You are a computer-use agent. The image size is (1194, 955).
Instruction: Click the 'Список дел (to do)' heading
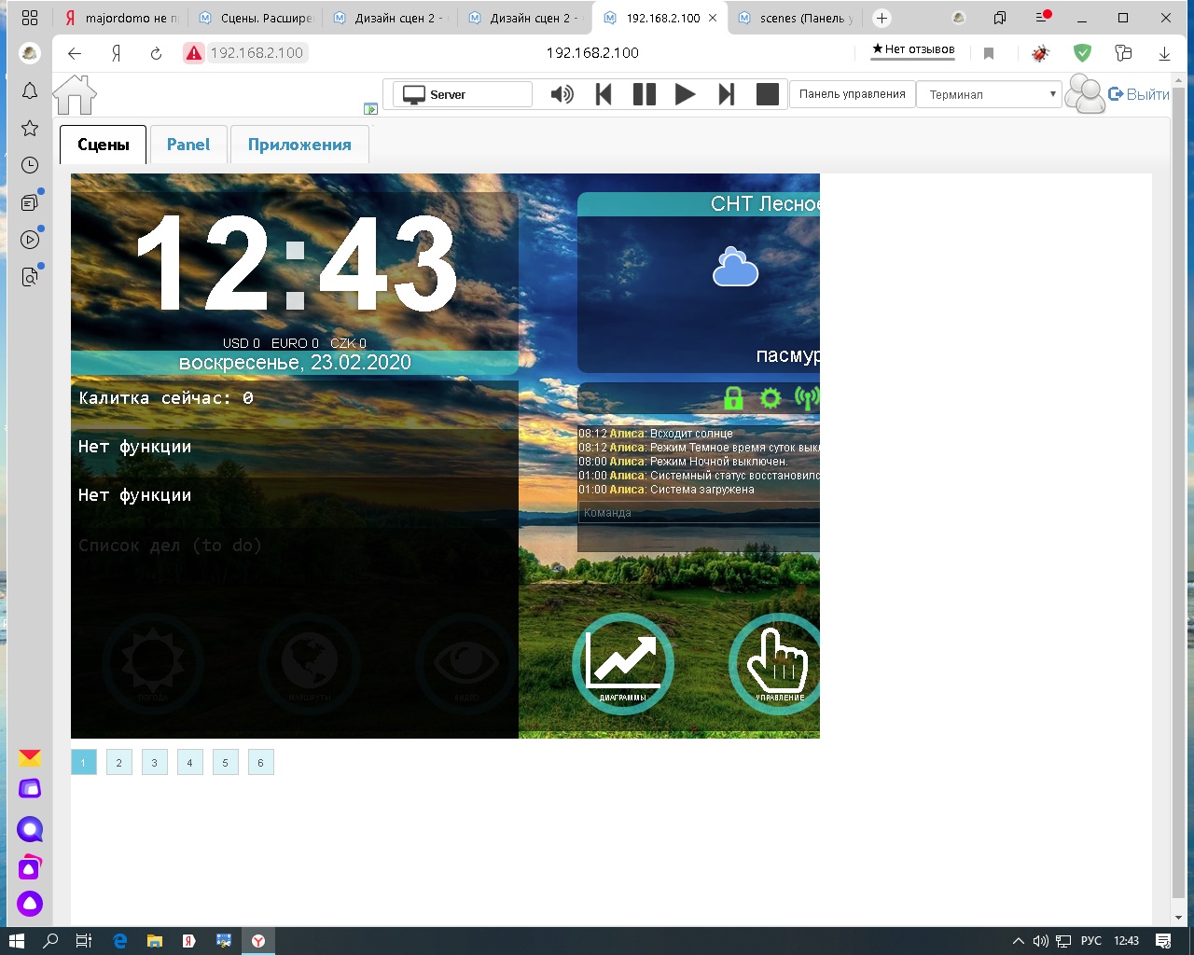tap(170, 546)
